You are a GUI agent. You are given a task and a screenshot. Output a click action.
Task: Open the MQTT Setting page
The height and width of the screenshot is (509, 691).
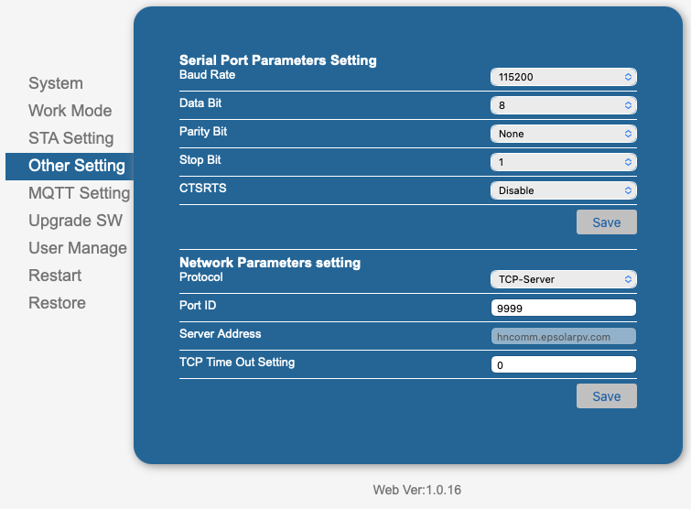(x=80, y=193)
